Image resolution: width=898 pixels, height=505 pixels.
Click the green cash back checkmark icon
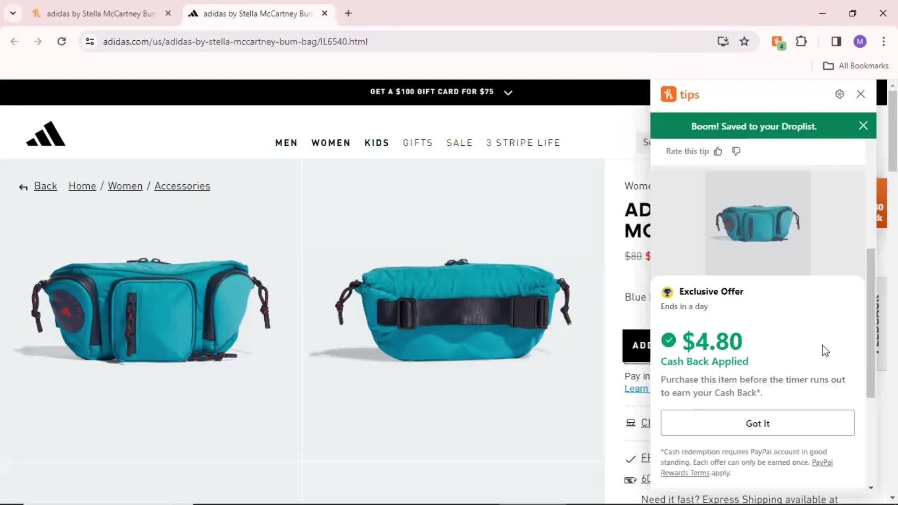[668, 340]
